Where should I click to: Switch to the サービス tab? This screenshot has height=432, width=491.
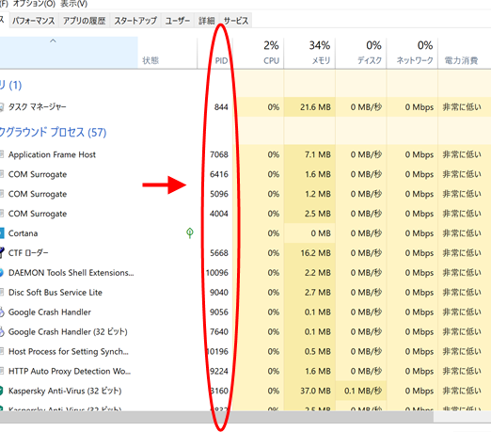pos(236,21)
